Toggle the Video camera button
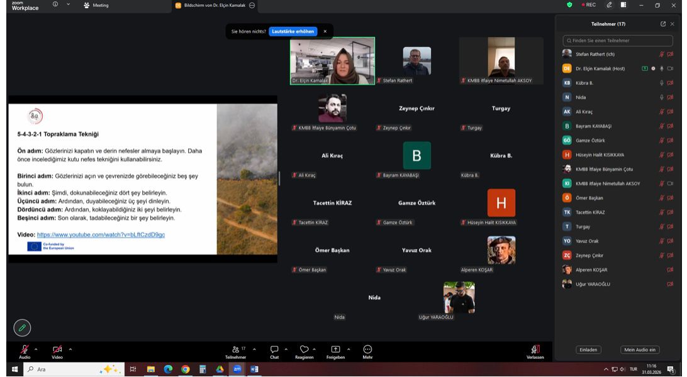 click(57, 349)
